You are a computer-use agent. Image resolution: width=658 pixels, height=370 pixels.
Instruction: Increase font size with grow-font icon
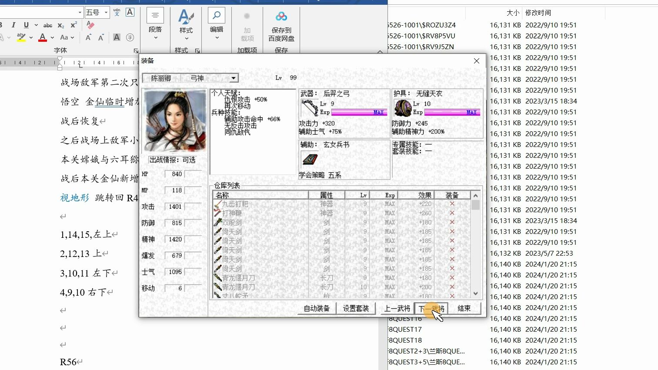88,37
